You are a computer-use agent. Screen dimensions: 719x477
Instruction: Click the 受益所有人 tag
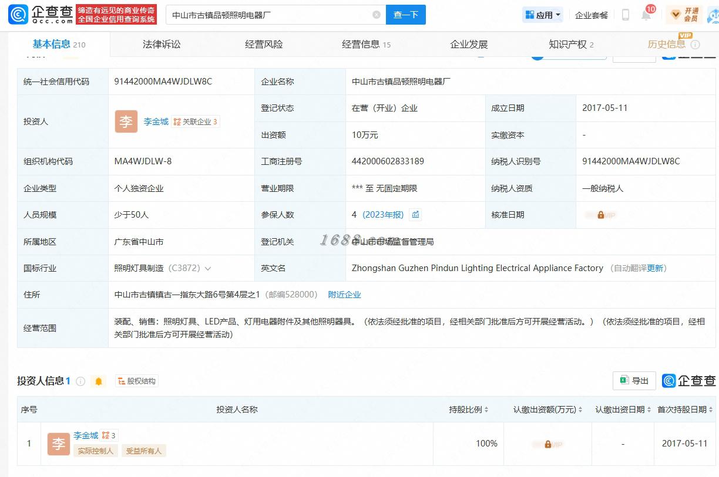click(144, 451)
